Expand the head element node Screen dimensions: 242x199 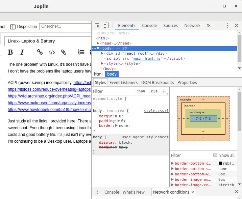pos(98,43)
